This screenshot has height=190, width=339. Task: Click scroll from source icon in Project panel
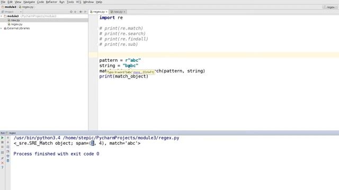coord(71,12)
